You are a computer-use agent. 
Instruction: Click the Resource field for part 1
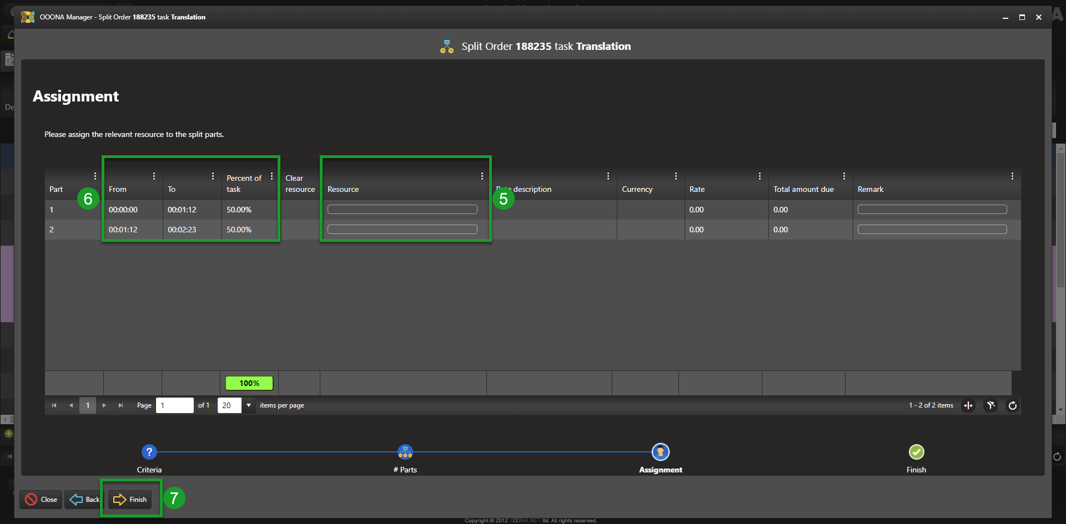(x=402, y=210)
